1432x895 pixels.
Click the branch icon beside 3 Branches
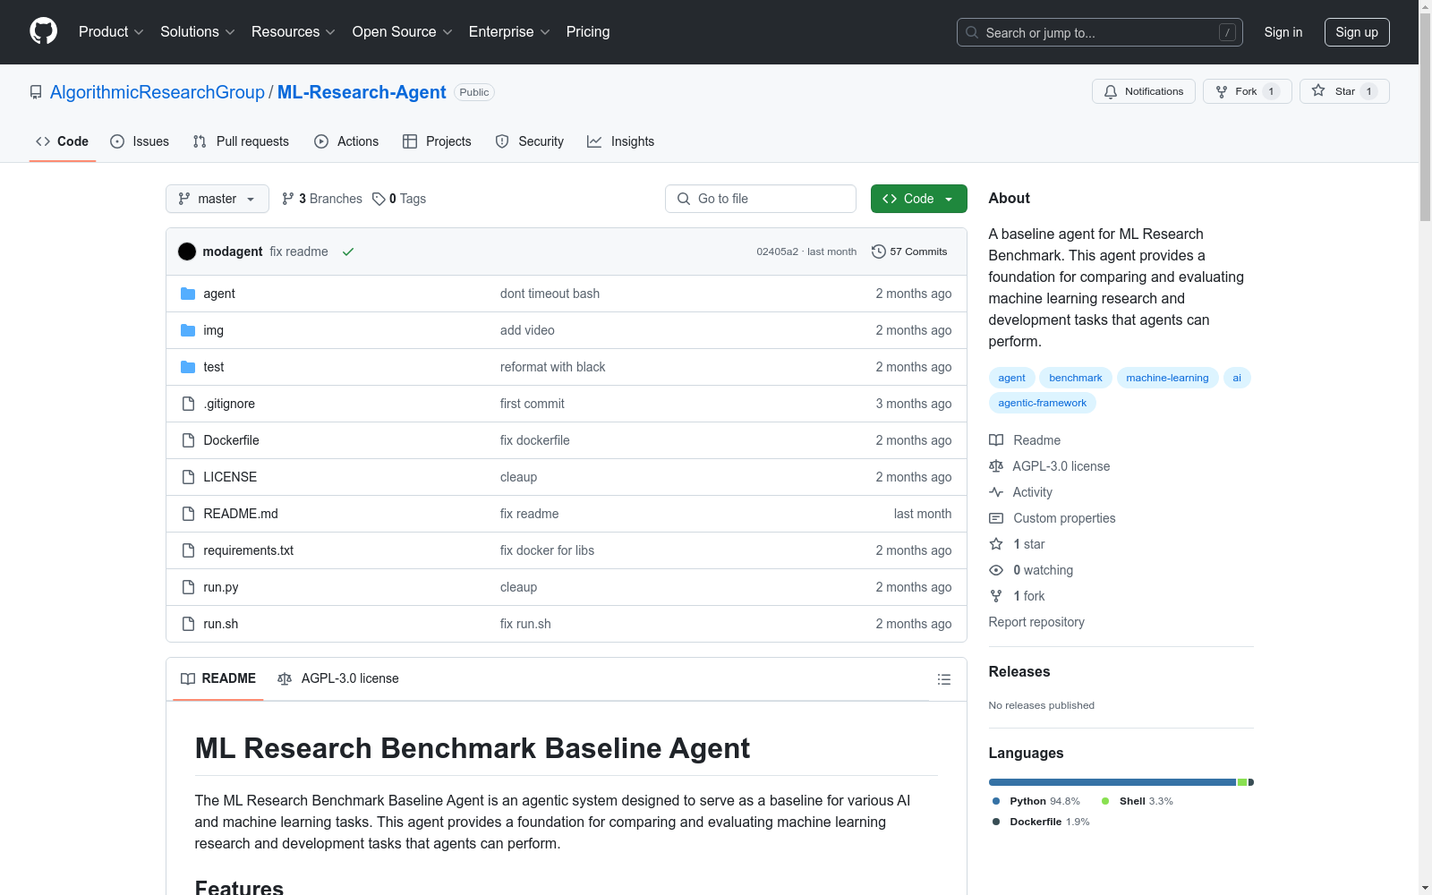[288, 199]
